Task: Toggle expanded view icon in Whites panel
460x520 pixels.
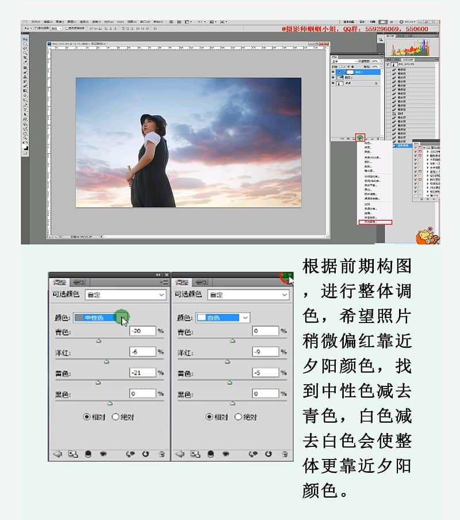Action: (195, 454)
